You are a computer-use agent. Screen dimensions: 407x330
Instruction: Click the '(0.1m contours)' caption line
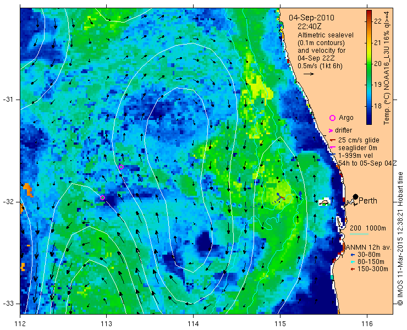[x=321, y=43]
